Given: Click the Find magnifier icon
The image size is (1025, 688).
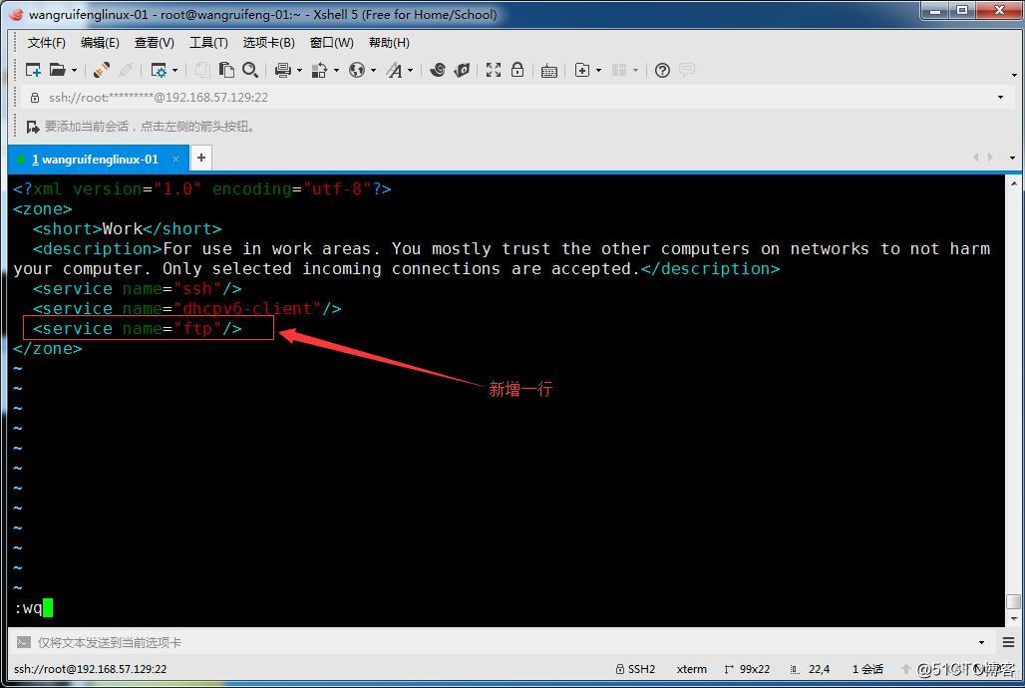Looking at the screenshot, I should coord(249,70).
